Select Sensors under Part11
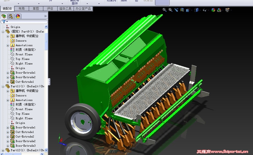Image resolution: width=253 pixels, height=155 pixels. click(x=21, y=95)
